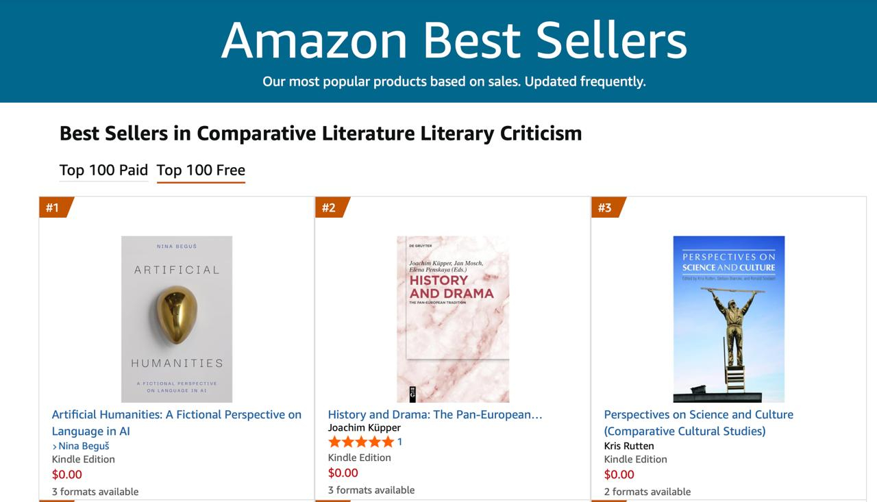The image size is (877, 502).
Task: Click the #2 rank badge
Action: click(329, 208)
